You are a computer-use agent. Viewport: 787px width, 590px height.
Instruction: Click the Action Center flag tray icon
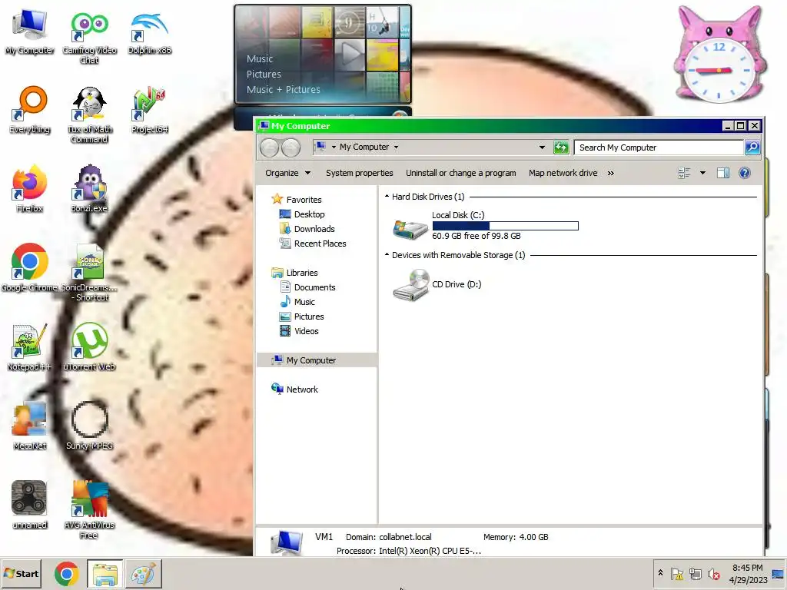[x=676, y=574]
